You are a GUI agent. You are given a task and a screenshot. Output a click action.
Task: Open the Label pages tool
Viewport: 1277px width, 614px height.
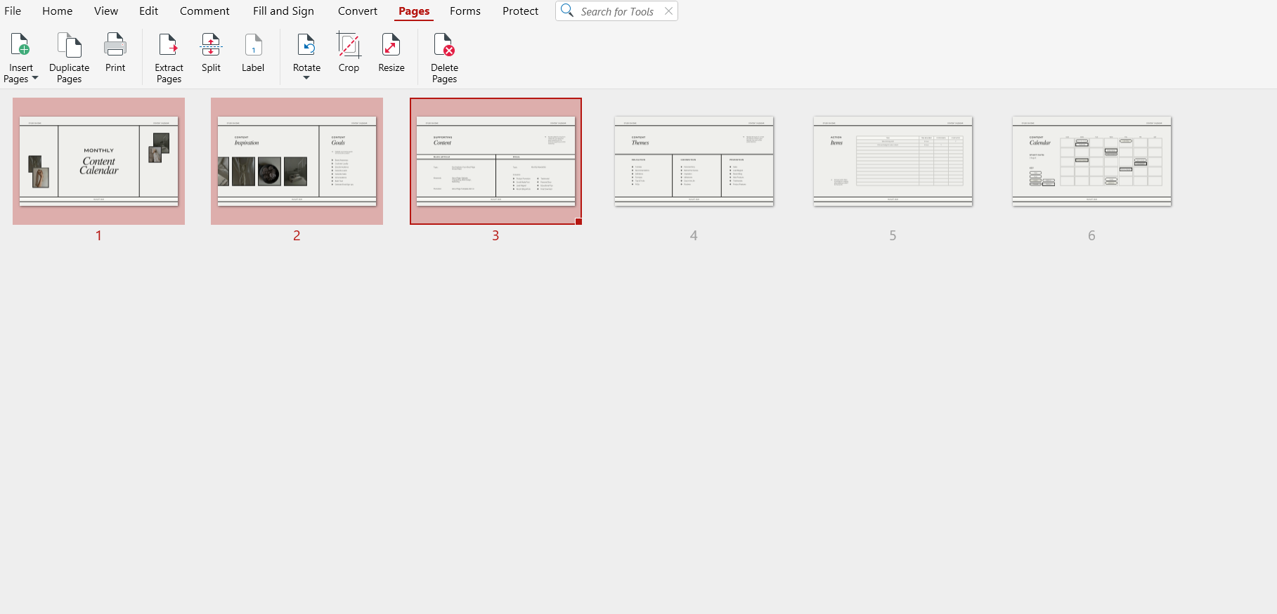pyautogui.click(x=253, y=45)
